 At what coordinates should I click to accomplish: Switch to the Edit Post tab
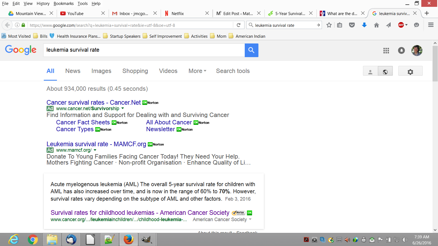(x=239, y=13)
